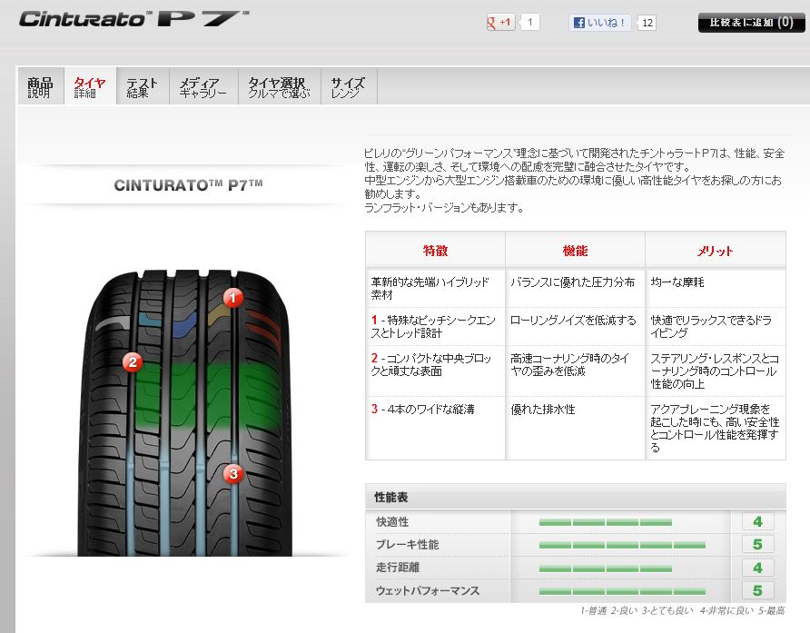This screenshot has width=810, height=633.
Task: Click the 走行距離 green rating bar
Action: click(x=606, y=569)
